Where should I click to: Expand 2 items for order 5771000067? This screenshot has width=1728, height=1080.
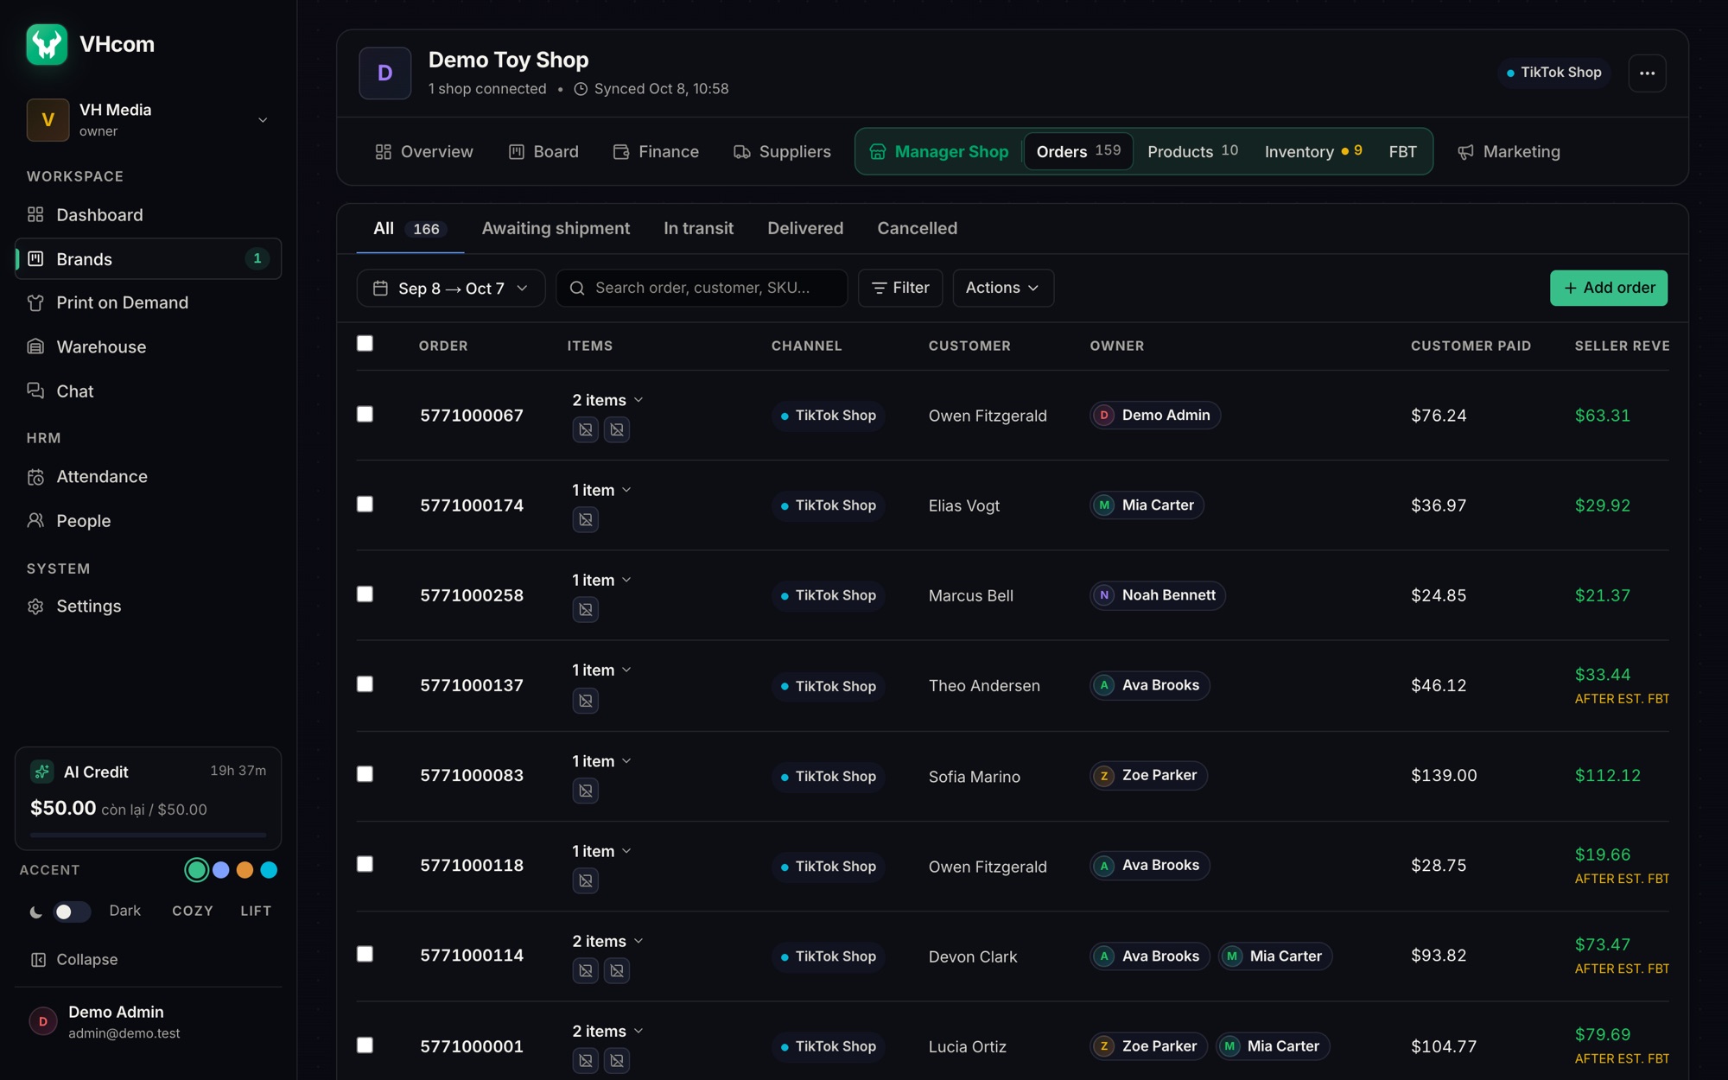click(607, 400)
